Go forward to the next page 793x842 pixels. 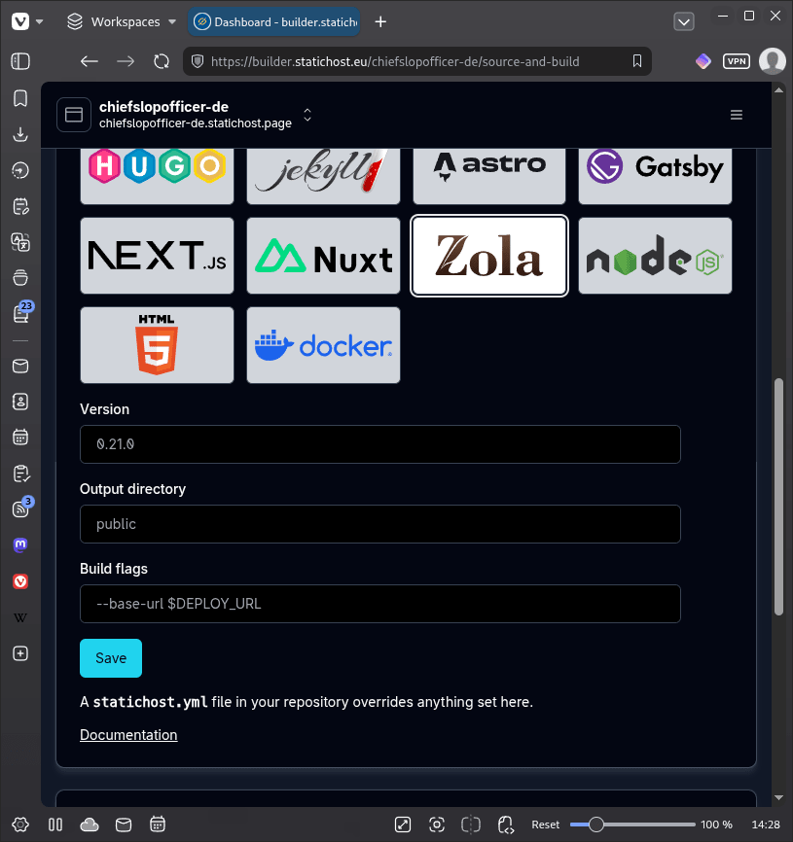(126, 61)
